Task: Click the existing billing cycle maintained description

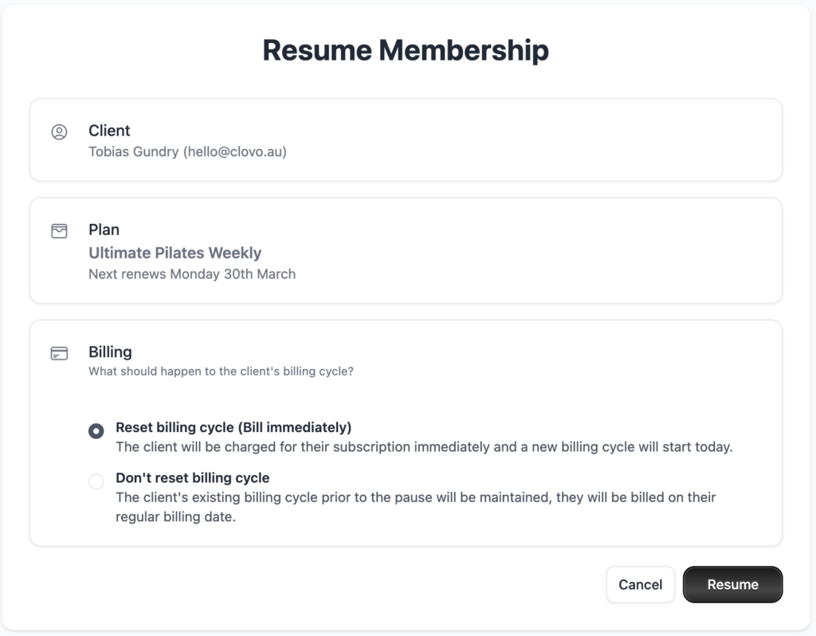Action: 415,507
